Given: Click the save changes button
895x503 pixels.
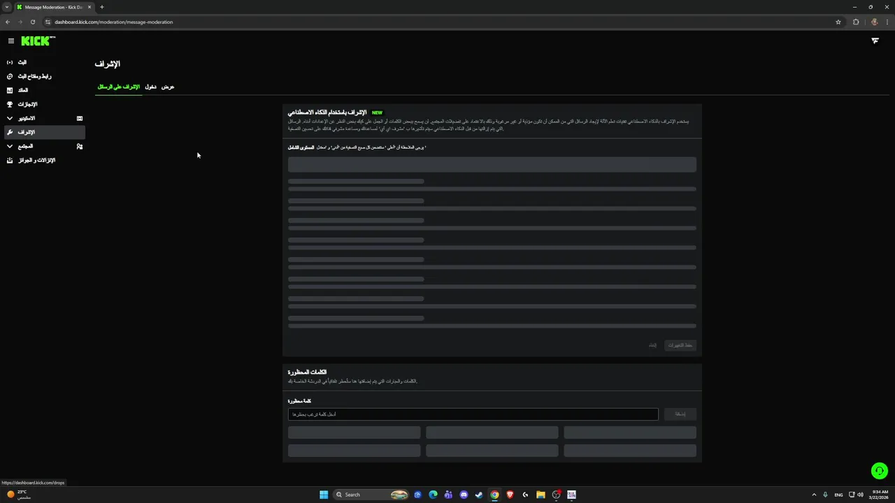Looking at the screenshot, I should 680,345.
